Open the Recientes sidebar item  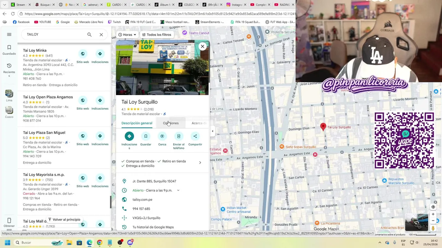pos(9,70)
